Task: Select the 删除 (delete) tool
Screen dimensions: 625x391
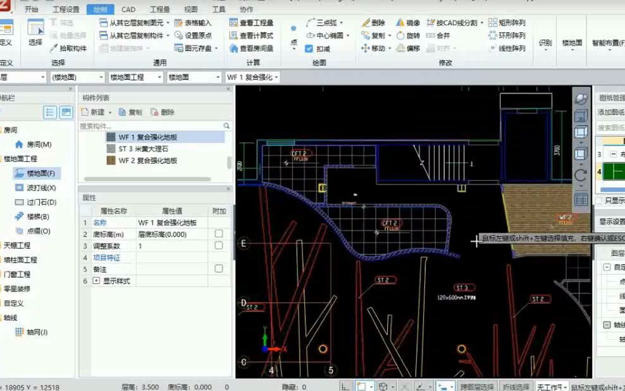Action: [374, 22]
